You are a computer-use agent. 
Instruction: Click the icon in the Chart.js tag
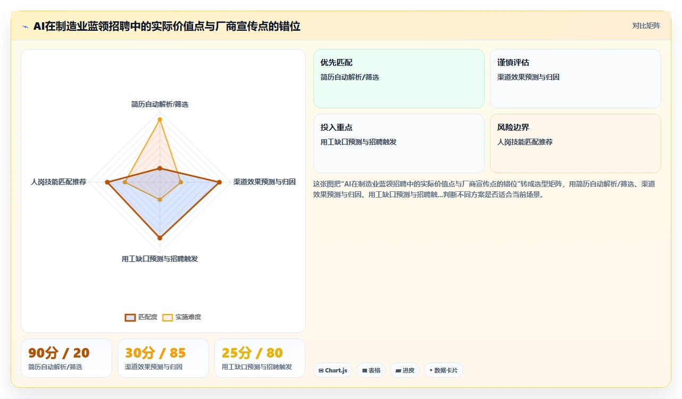tap(321, 370)
